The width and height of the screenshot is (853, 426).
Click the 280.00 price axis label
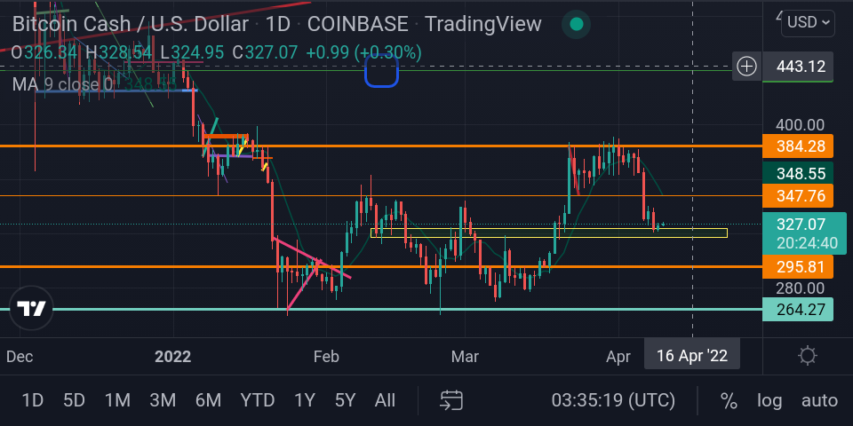pyautogui.click(x=800, y=288)
